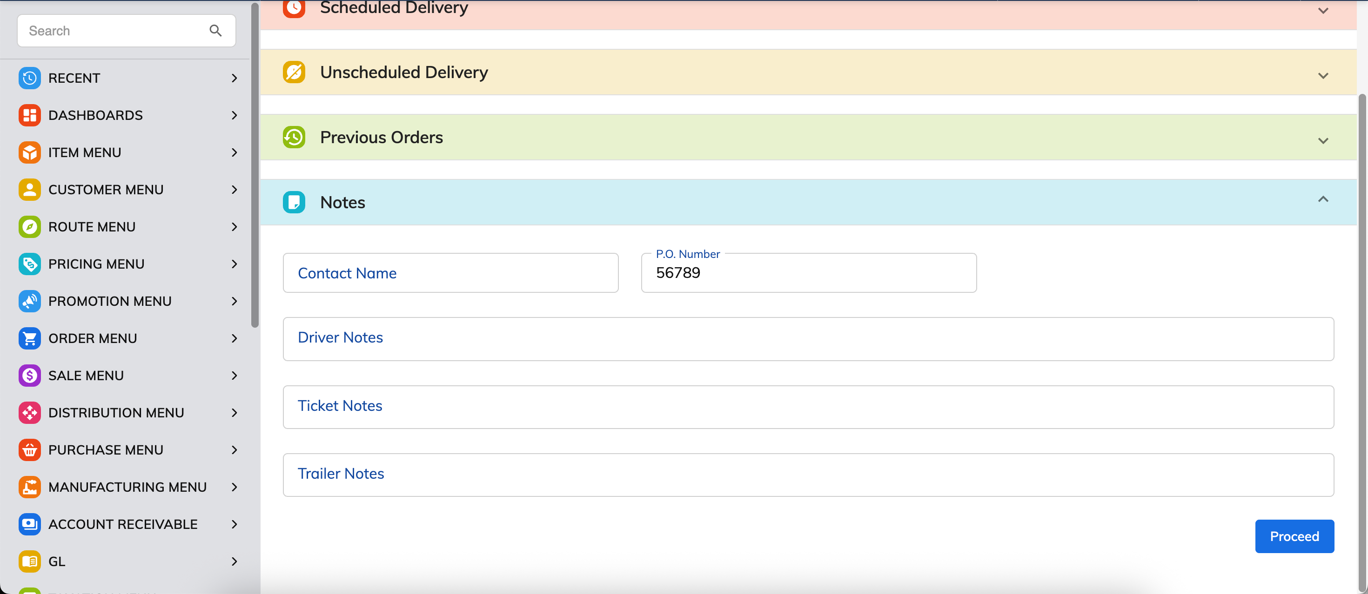Open the SALE MENU label
1368x594 pixels.
(x=86, y=375)
